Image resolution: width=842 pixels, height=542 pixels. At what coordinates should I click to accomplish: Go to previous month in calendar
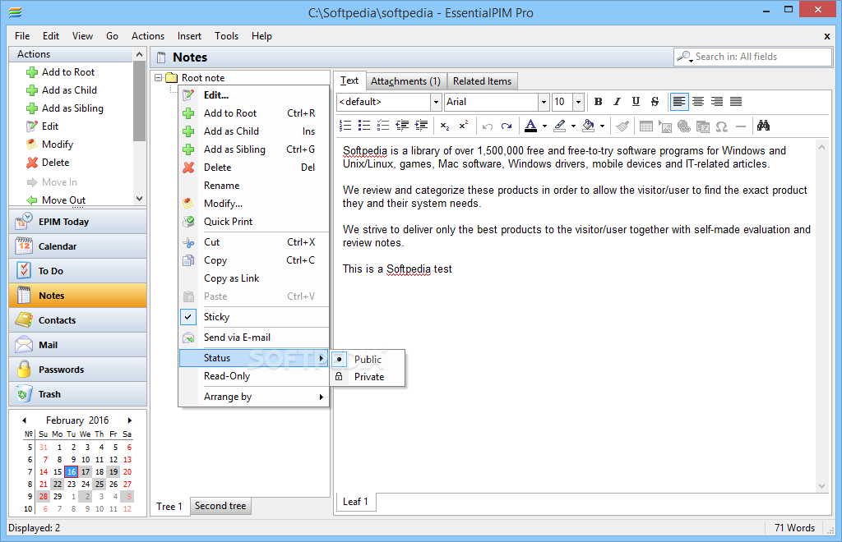[24, 420]
